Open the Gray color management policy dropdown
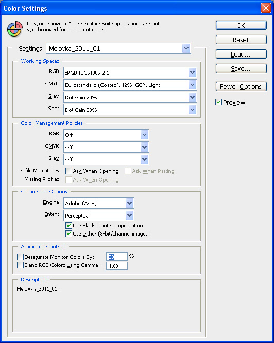274x343 pixels. point(106,159)
